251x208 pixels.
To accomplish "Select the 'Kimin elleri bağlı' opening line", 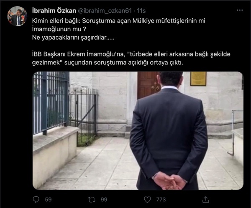I will point(119,21).
